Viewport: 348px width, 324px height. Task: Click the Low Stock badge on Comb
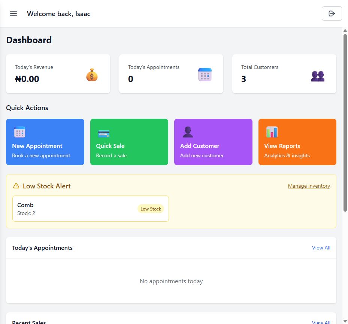(x=151, y=209)
